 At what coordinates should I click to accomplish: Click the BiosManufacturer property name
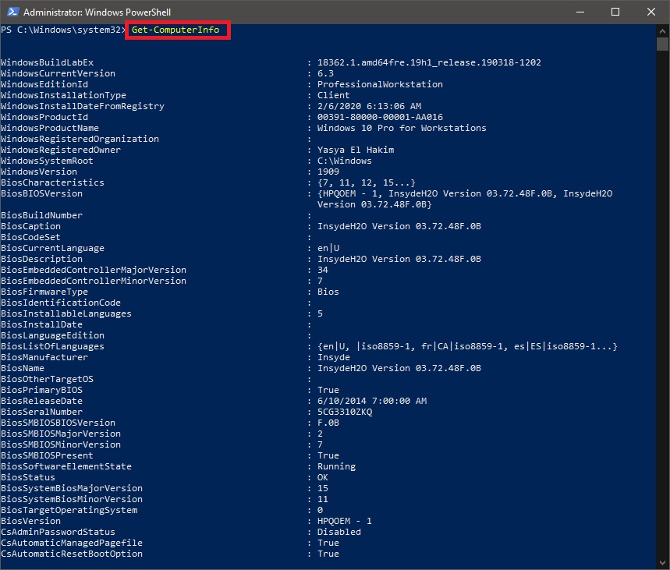[x=44, y=358]
